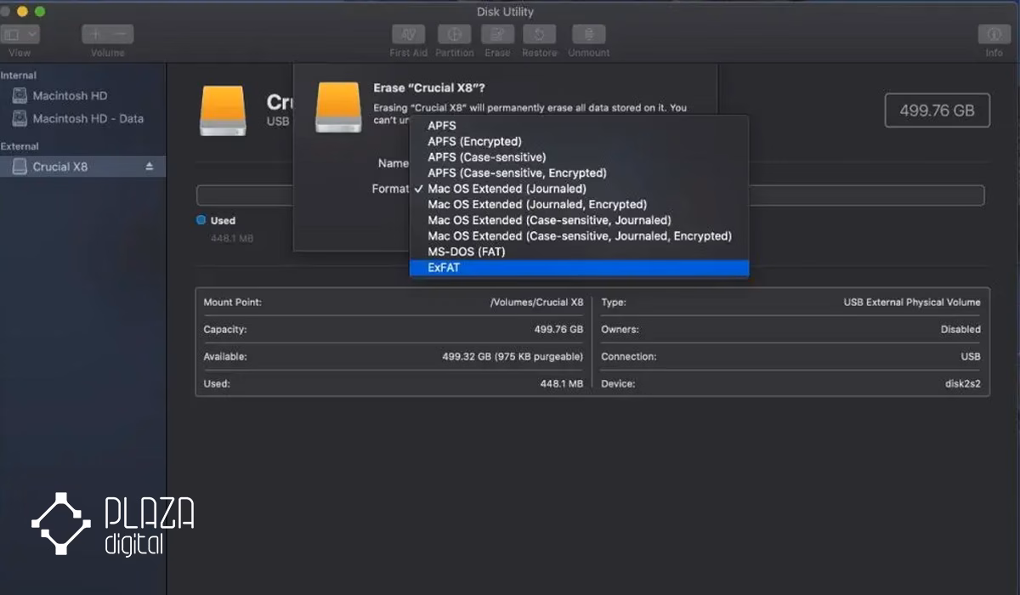This screenshot has height=595, width=1020.
Task: Click the Restore toolbar icon
Action: coord(539,34)
